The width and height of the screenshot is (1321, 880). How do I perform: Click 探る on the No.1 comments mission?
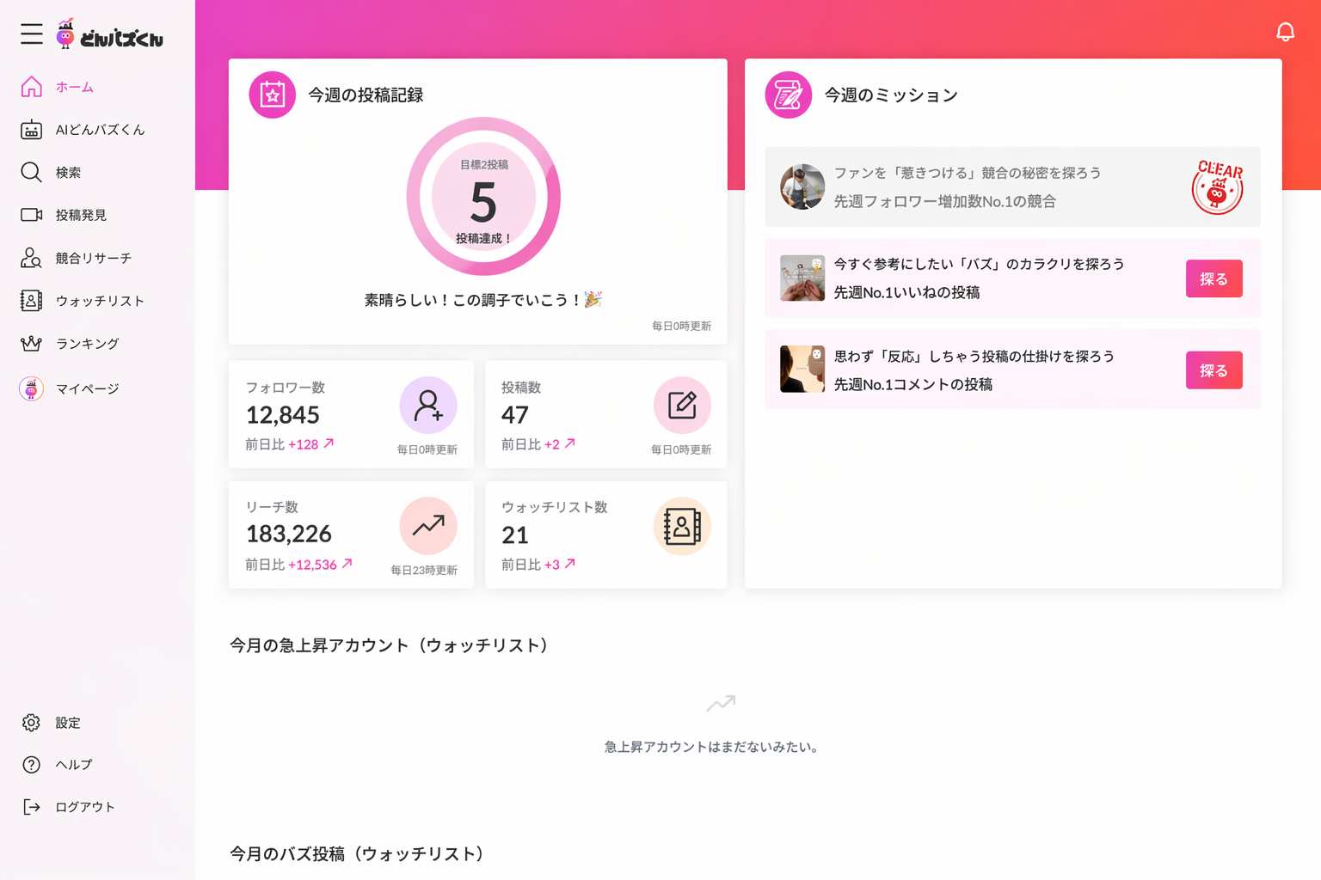point(1213,370)
